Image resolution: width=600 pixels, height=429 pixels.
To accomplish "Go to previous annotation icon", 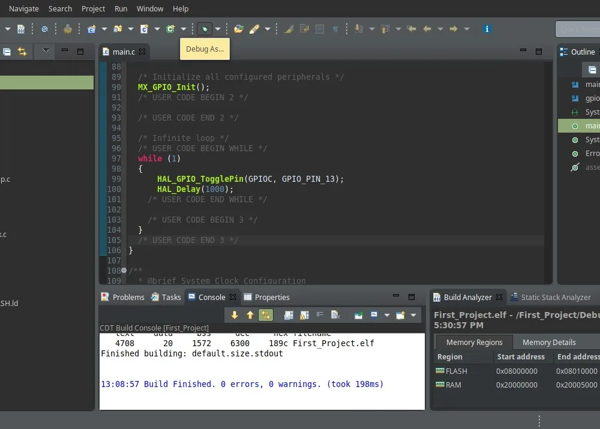I will click(385, 29).
